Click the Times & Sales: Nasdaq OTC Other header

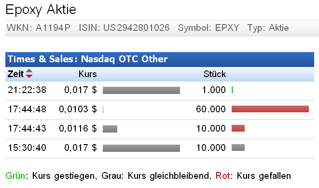click(x=87, y=59)
